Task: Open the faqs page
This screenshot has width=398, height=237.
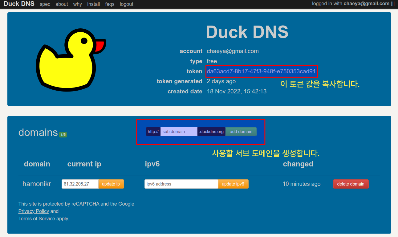Action: tap(110, 4)
